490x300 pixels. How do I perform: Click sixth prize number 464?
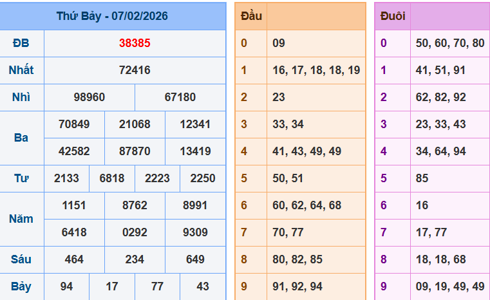[x=74, y=259]
